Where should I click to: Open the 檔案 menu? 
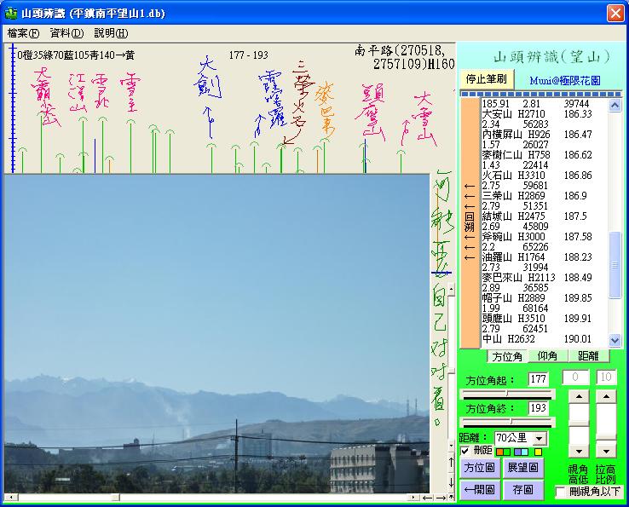(x=22, y=33)
